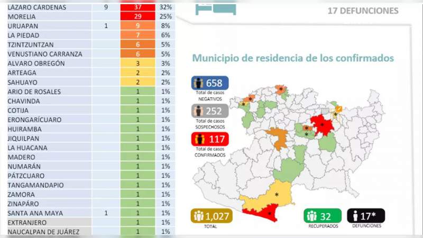Click the 'TOTAL' caption under gold badge
Screen dimensions: 423x238
pos(210,226)
